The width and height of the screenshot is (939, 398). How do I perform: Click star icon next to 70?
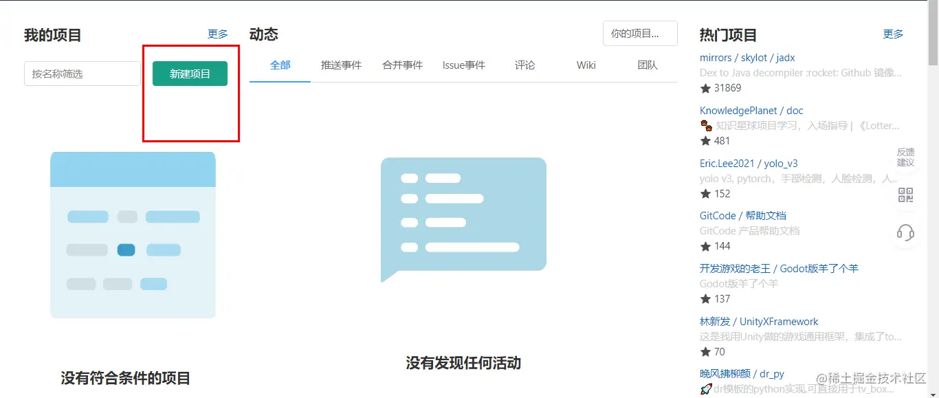coord(705,352)
